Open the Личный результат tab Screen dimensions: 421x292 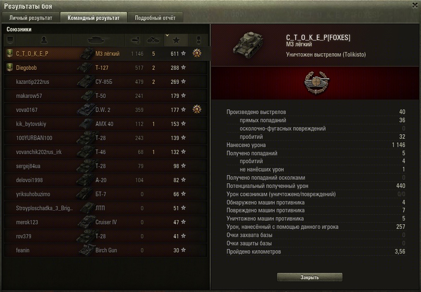click(31, 18)
